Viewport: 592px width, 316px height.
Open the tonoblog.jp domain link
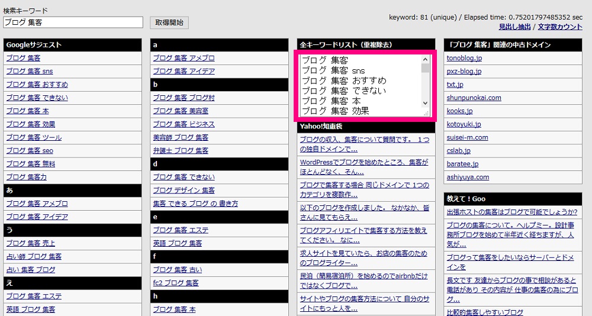pyautogui.click(x=464, y=58)
